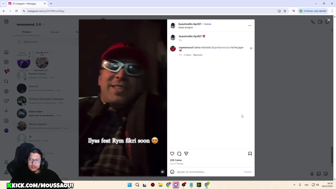Open browser media controls icon
This screenshot has width=336, height=189.
[x=294, y=11]
